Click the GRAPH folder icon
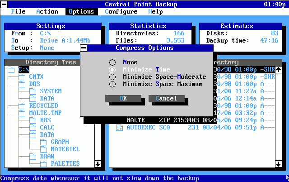The width and height of the screenshot is (289, 182). pos(44,142)
